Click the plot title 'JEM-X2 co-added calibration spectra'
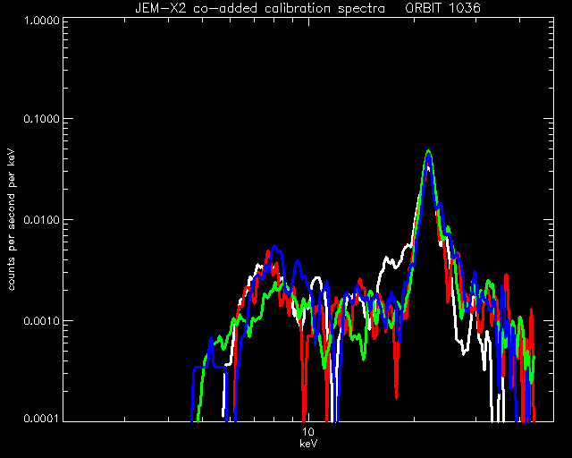The image size is (572, 458). 260,8
